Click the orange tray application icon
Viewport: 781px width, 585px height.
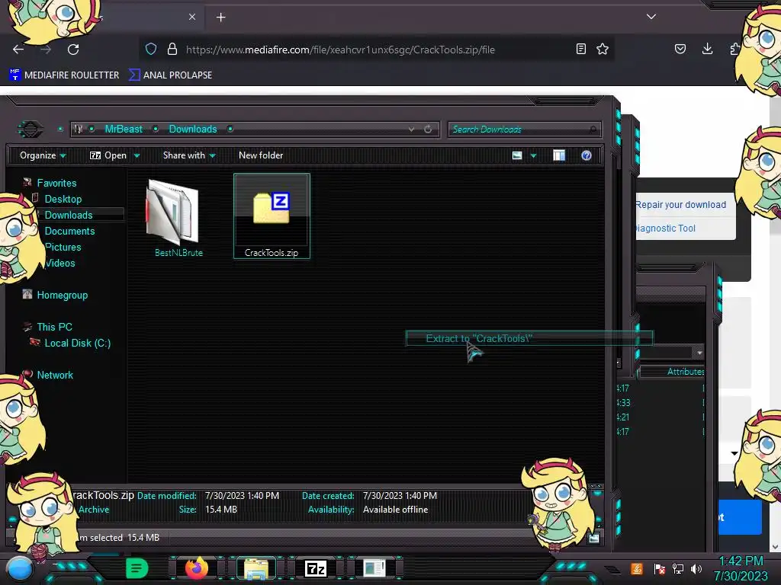point(637,568)
